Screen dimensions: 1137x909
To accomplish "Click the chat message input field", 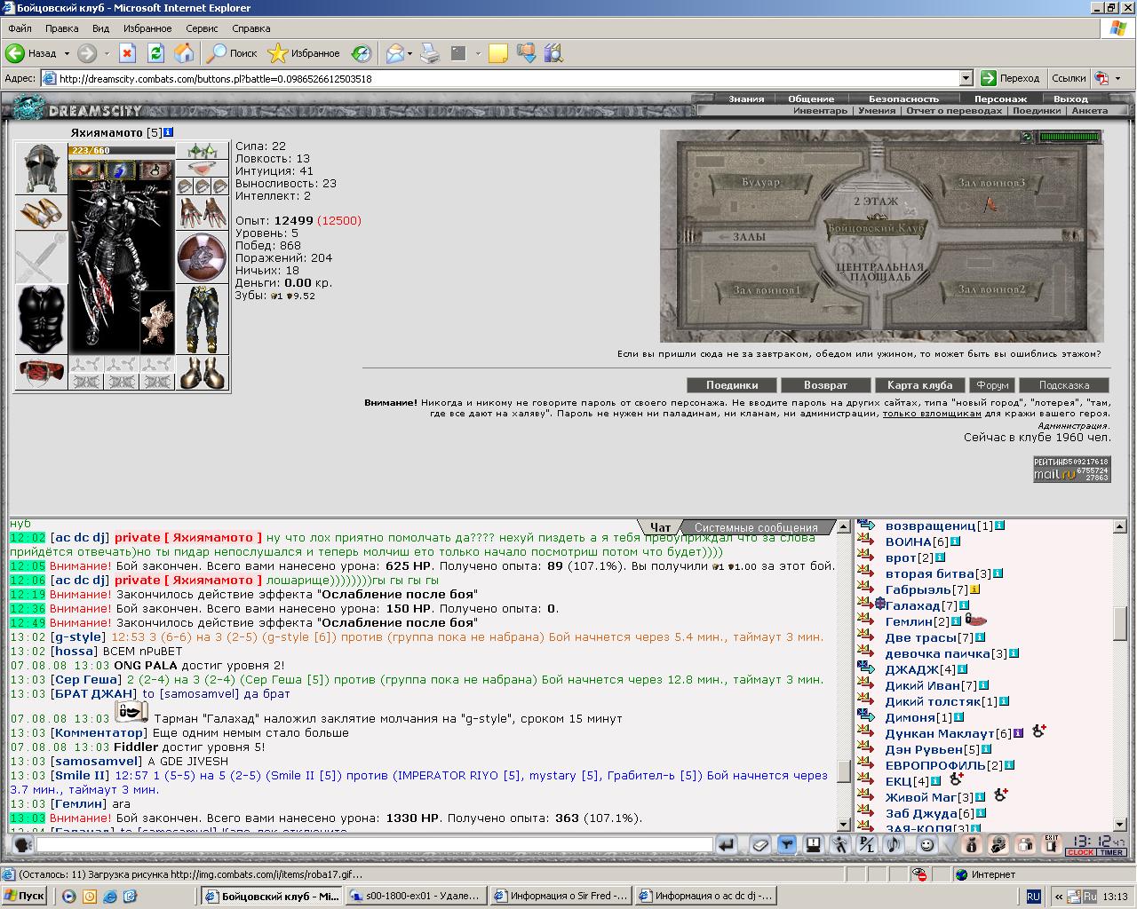I will click(x=374, y=845).
